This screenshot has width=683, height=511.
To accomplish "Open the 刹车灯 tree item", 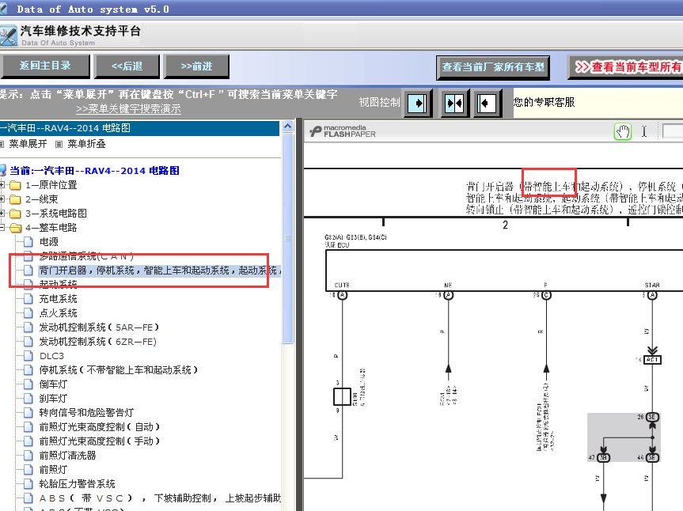I will tap(53, 399).
